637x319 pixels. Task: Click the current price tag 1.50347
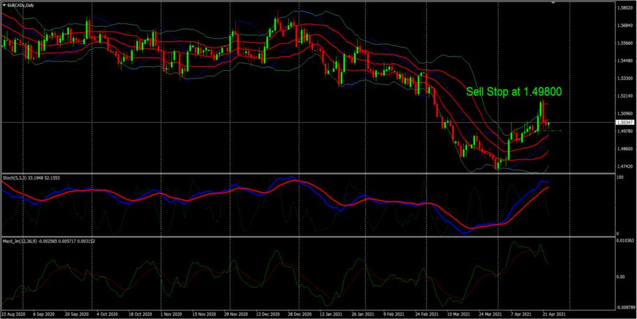tap(626, 122)
